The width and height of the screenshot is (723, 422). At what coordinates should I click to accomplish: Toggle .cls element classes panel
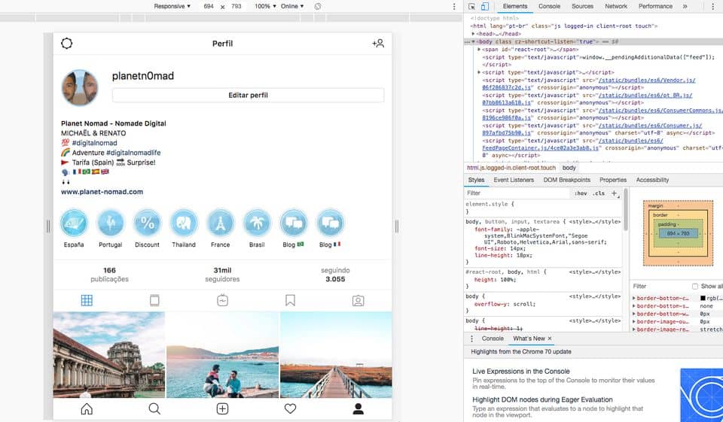point(599,193)
